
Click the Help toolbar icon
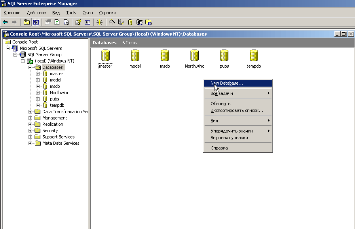pyautogui.click(x=78, y=22)
